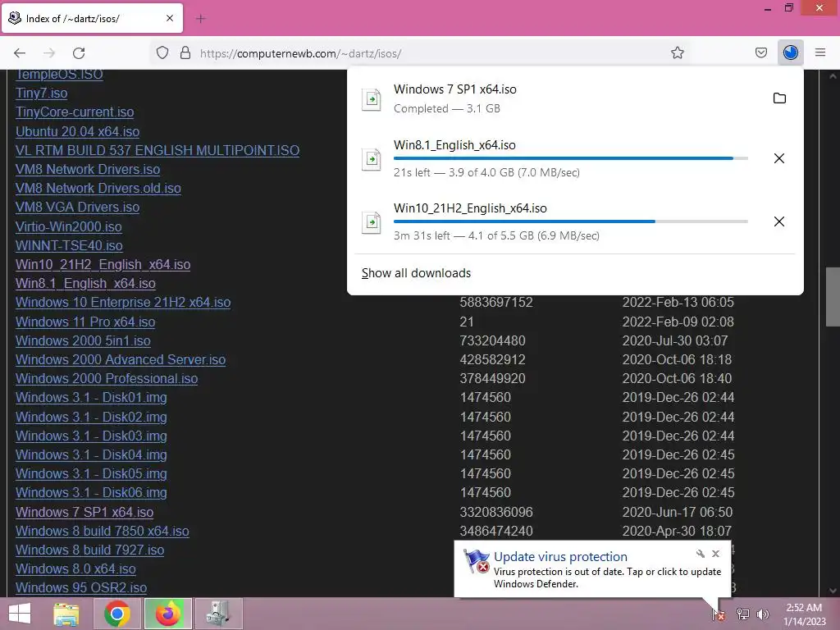
Task: Open WINNT-TSE40.iso link
Action: [x=69, y=246]
